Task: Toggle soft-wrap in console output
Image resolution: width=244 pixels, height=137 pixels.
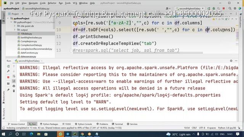Action: [14, 76]
